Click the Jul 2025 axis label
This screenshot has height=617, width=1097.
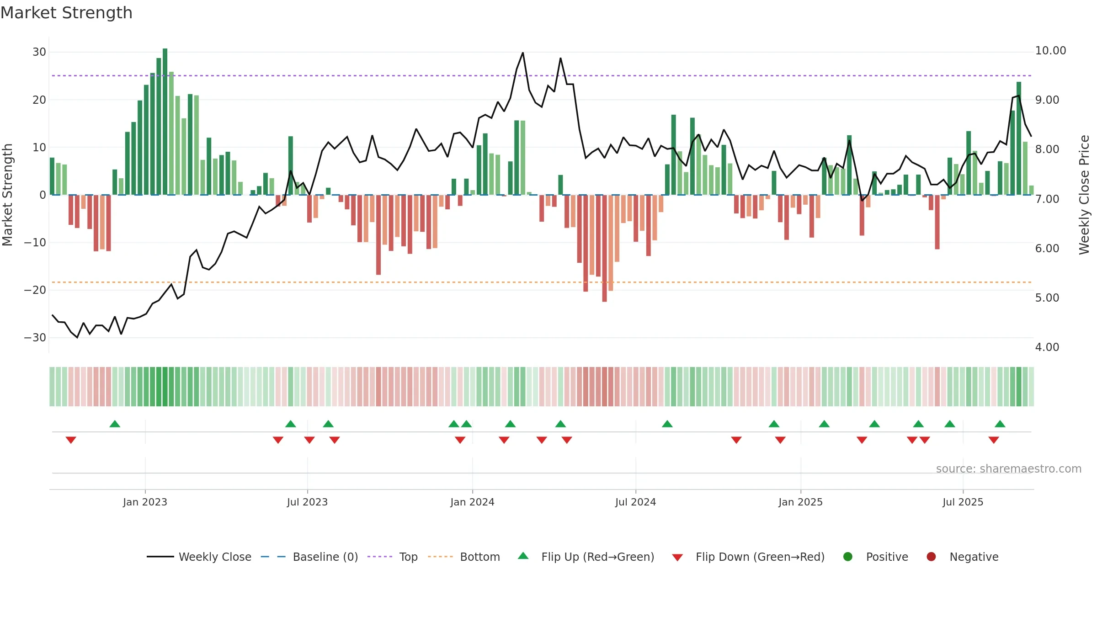pos(963,502)
